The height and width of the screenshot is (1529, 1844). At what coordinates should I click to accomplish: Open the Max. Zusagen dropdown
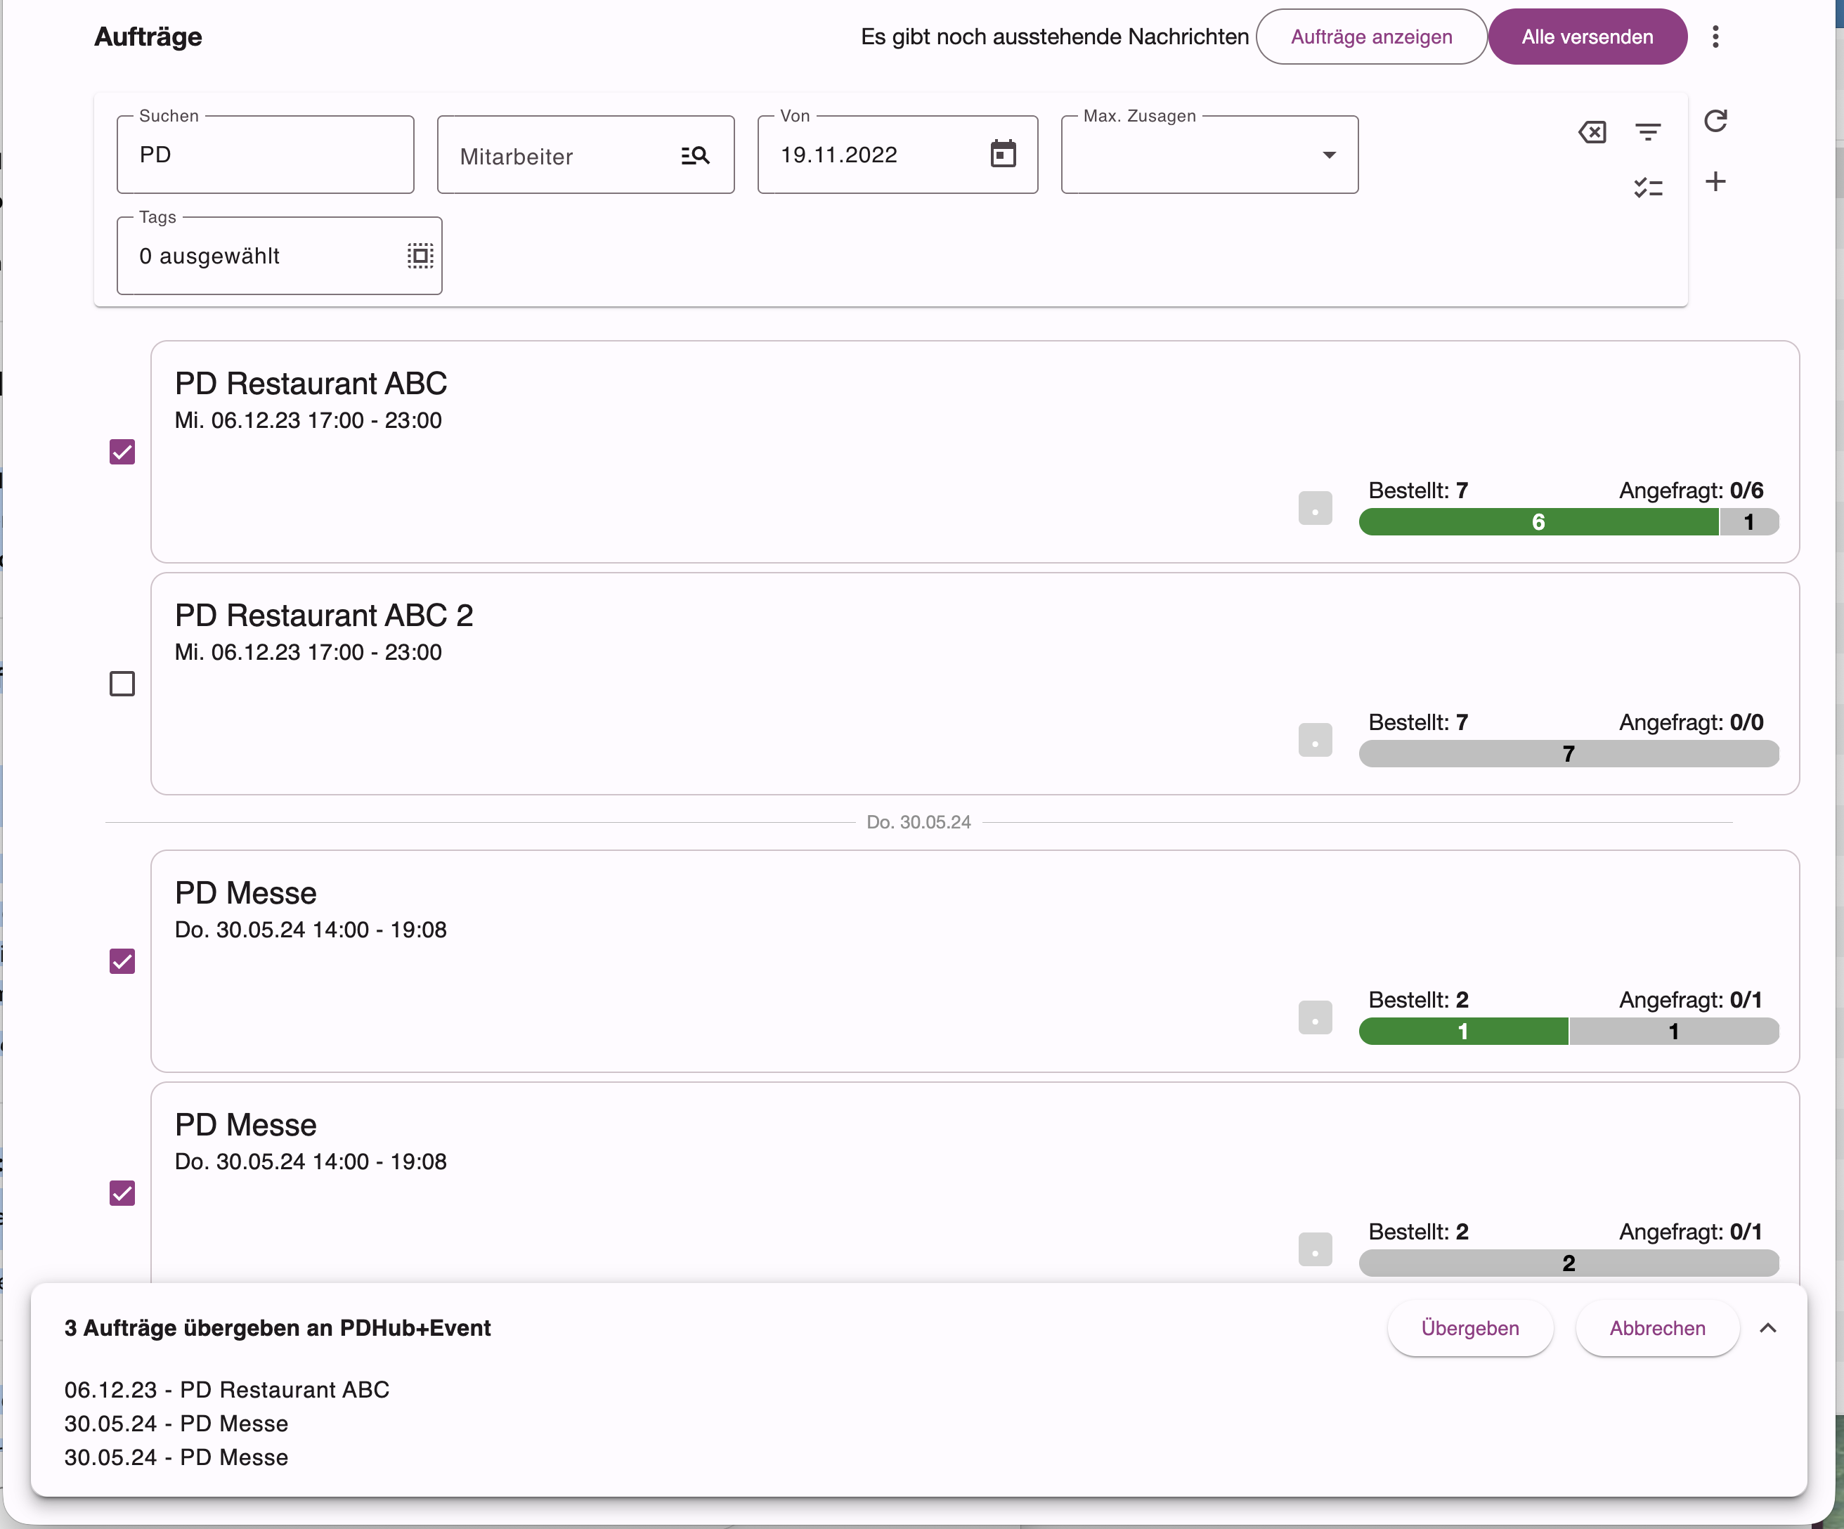point(1209,155)
